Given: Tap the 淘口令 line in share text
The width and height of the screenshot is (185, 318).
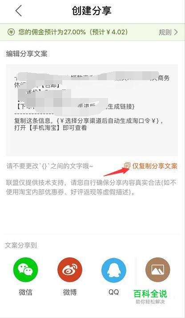Looking at the screenshot, I should coord(88,121).
